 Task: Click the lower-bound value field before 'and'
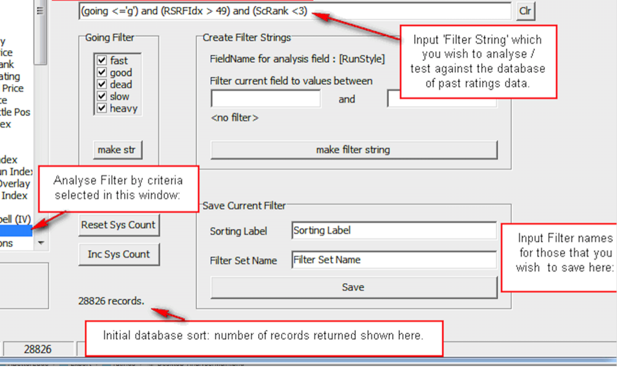point(265,99)
